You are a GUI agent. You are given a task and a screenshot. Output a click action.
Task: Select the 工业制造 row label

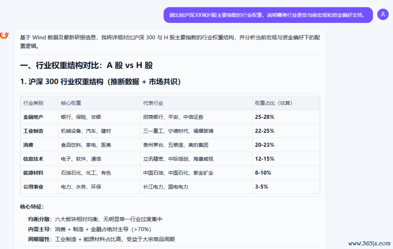[x=33, y=131]
